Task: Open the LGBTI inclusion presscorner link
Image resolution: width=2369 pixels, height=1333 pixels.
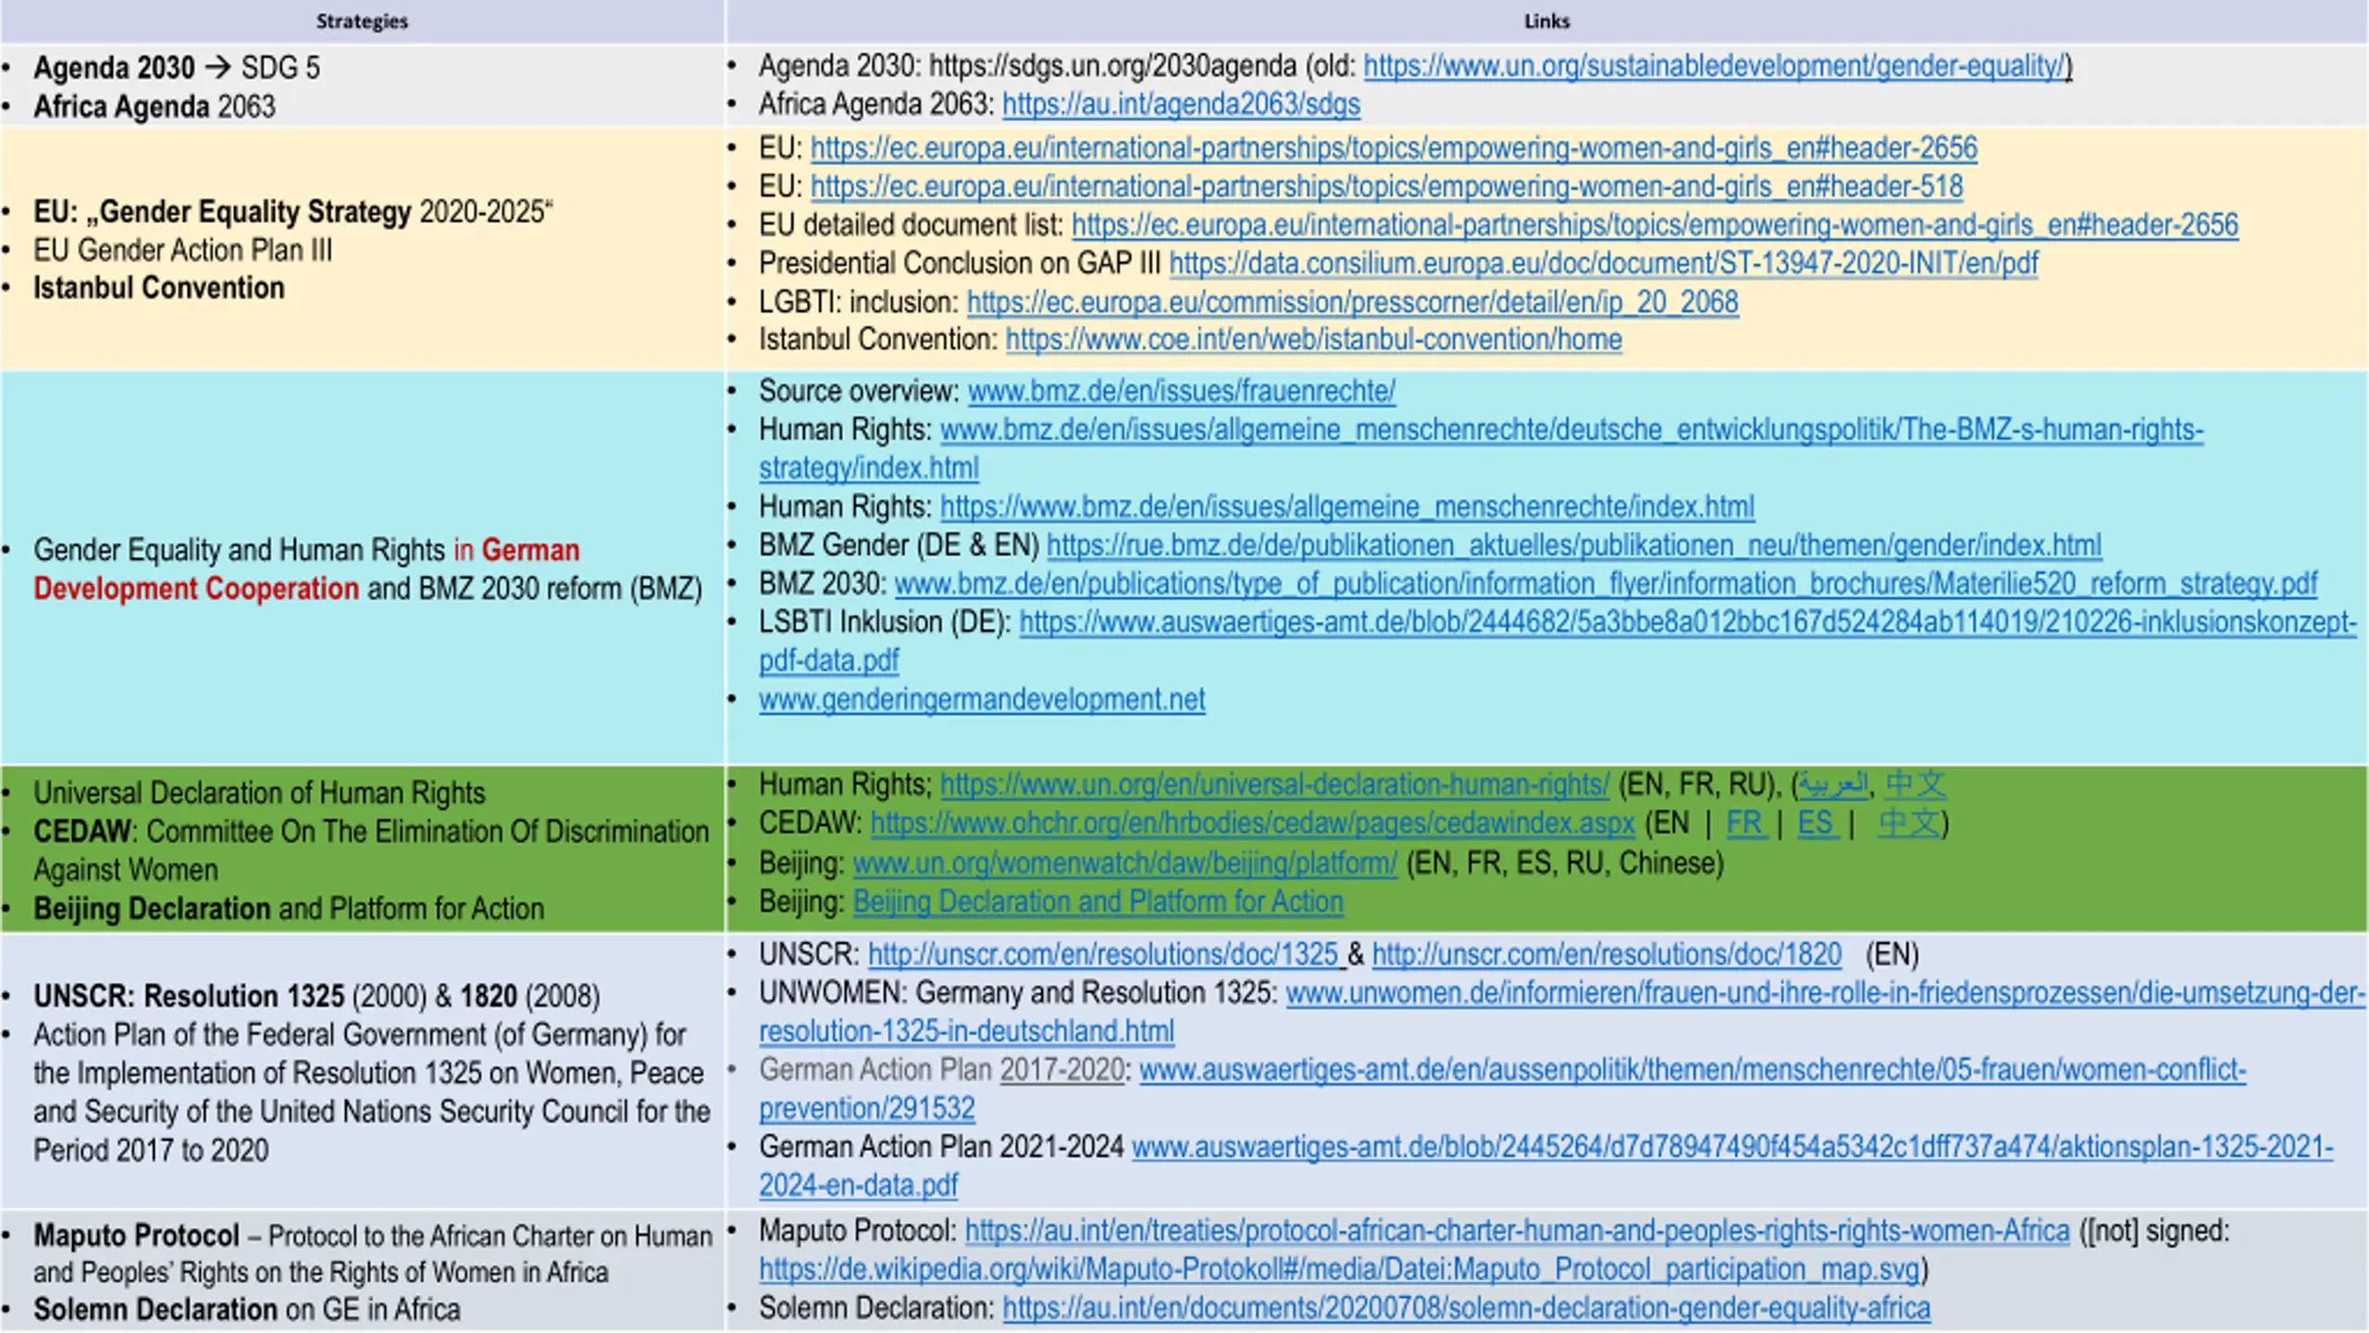Action: coord(1353,303)
